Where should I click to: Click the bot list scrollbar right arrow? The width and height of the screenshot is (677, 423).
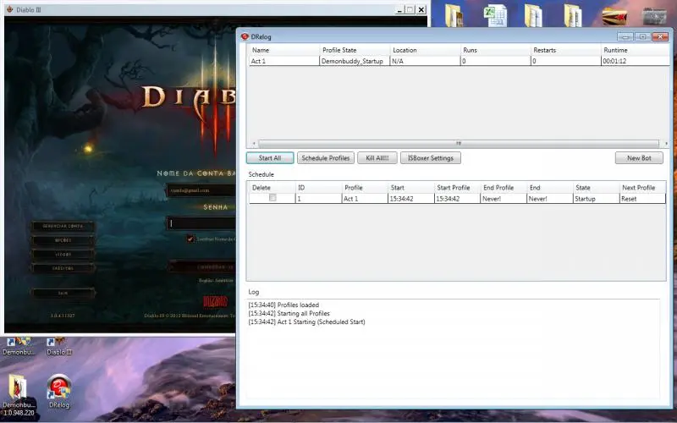pyautogui.click(x=666, y=143)
